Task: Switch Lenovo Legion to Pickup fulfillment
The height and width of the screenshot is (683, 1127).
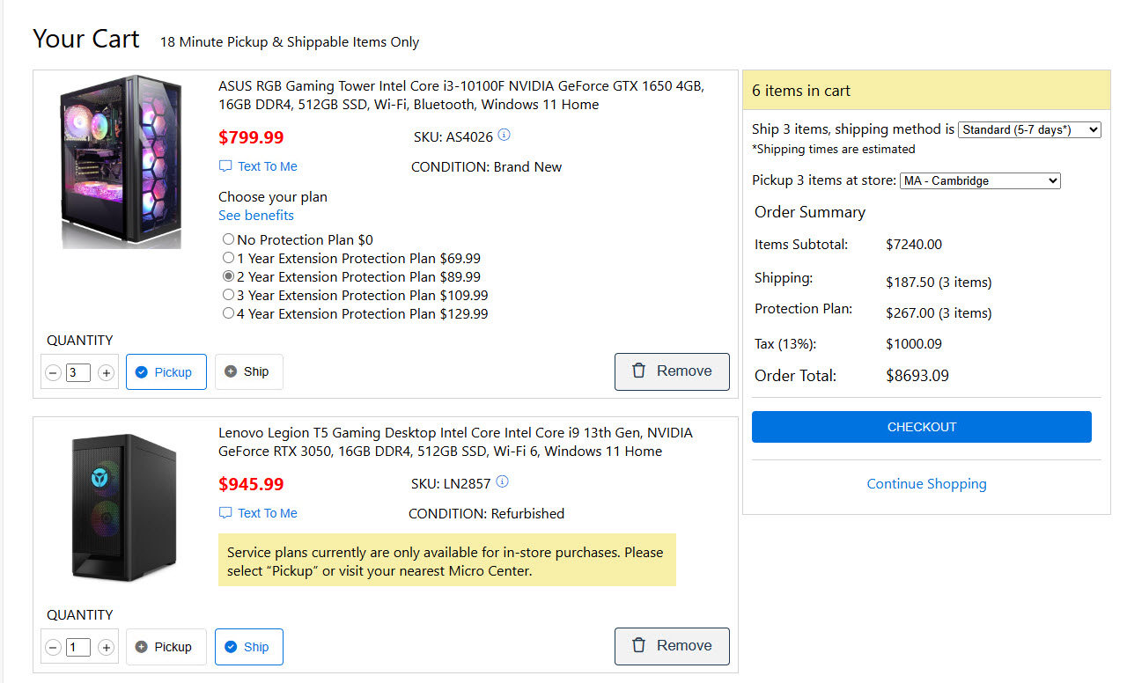Action: coord(166,647)
